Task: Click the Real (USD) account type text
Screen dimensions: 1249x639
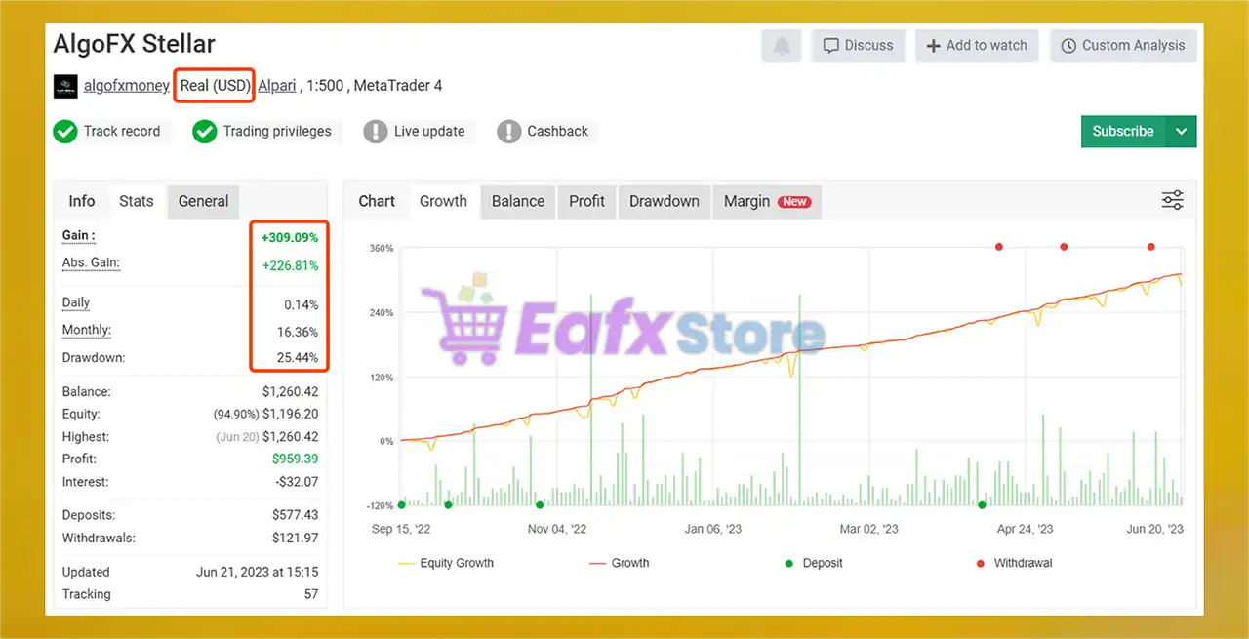Action: (215, 86)
